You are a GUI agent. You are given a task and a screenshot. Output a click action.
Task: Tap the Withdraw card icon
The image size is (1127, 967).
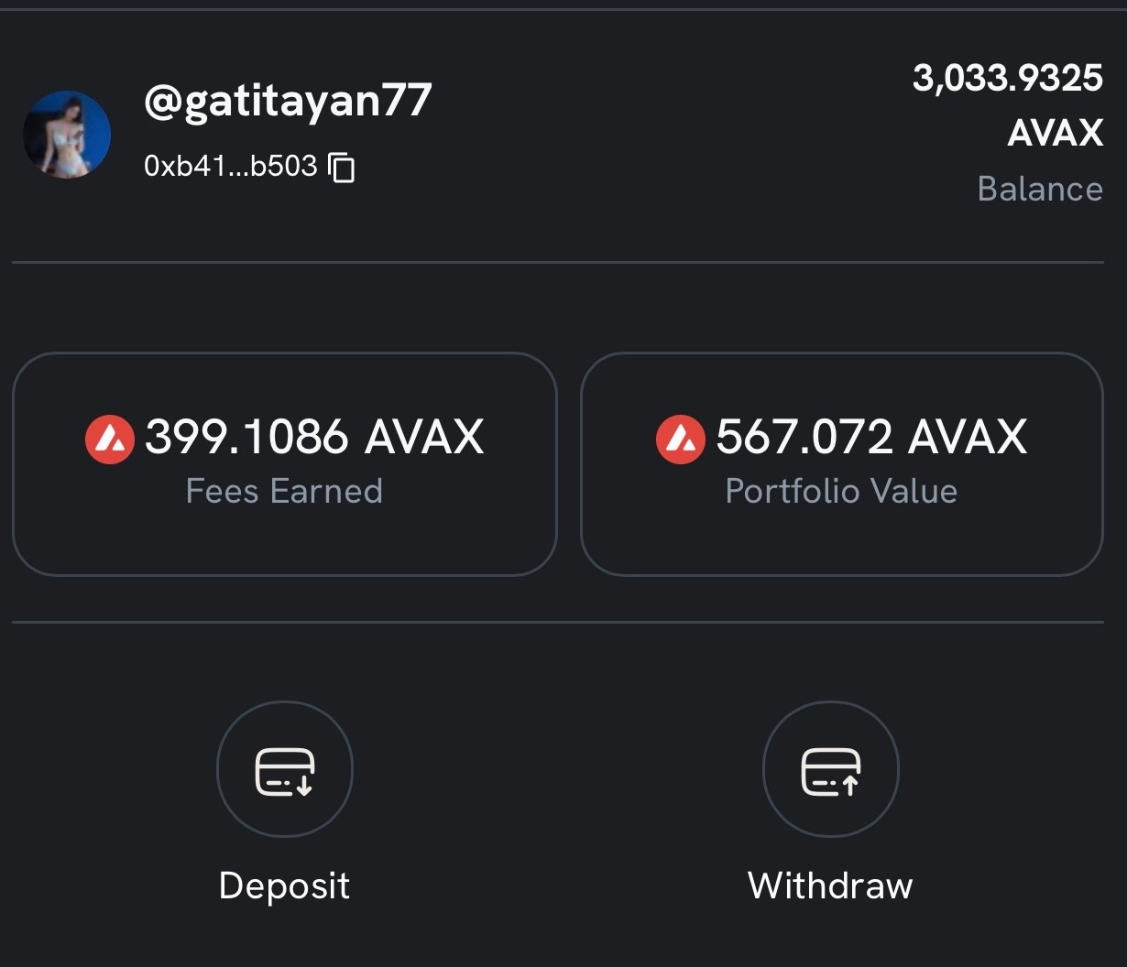pos(830,769)
